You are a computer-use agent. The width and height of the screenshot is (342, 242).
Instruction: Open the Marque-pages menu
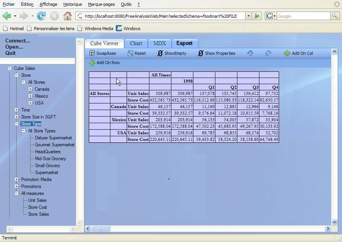102,4
